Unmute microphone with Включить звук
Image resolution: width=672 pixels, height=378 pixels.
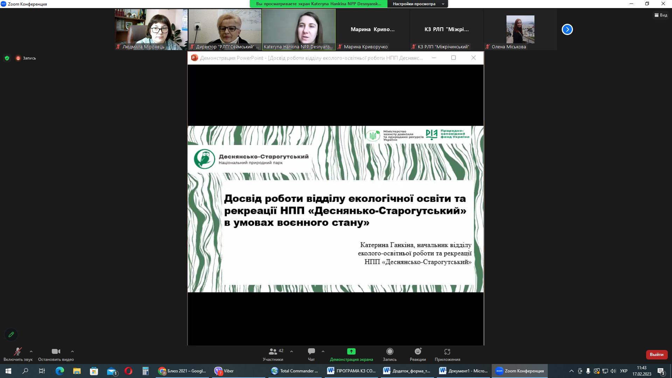17,351
